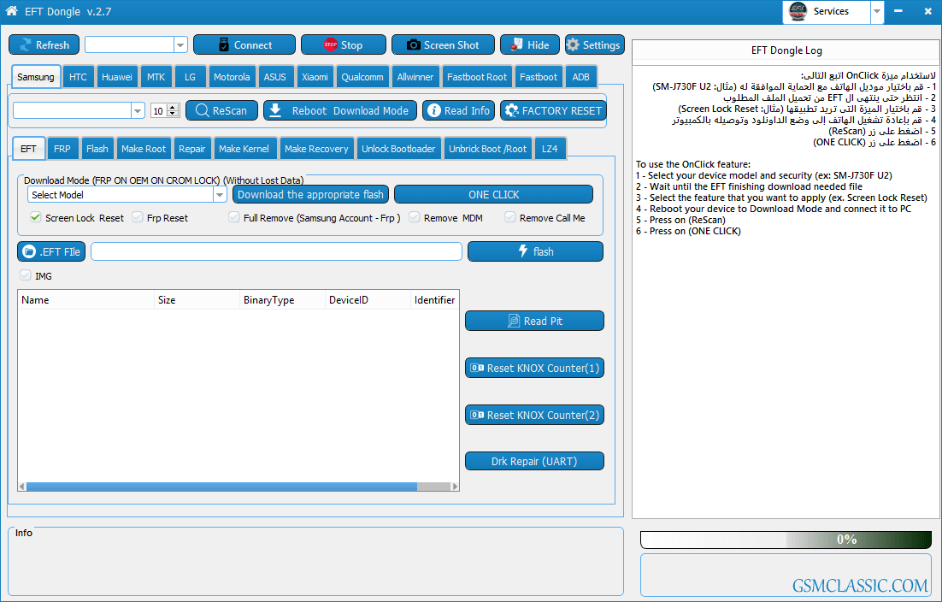Click Reset KNOX Counter(1)
The width and height of the screenshot is (942, 602).
[x=534, y=368]
